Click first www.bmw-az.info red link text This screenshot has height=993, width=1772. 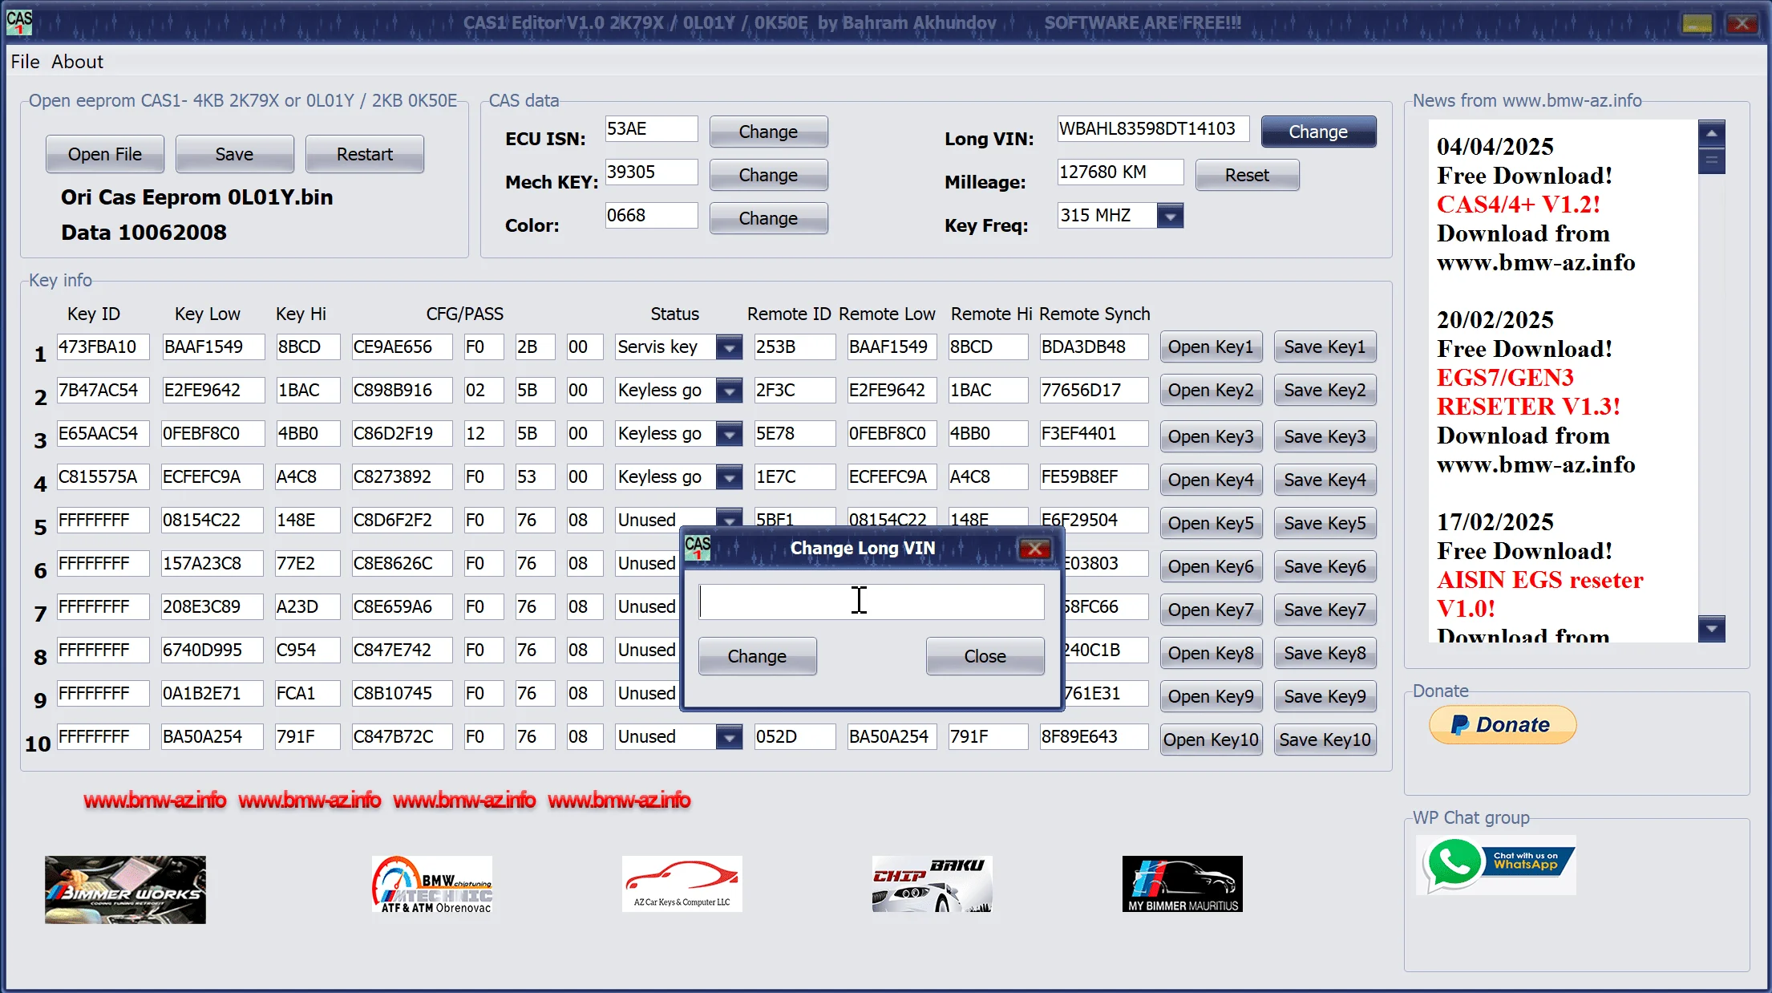tap(155, 800)
